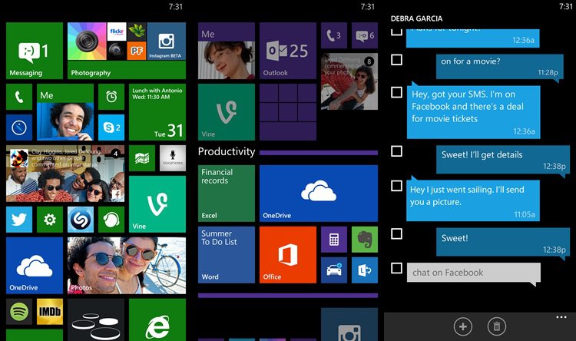Open the calendar tile 'Lunch with Antonio'
Image resolution: width=576 pixels, height=341 pixels.
[157, 112]
